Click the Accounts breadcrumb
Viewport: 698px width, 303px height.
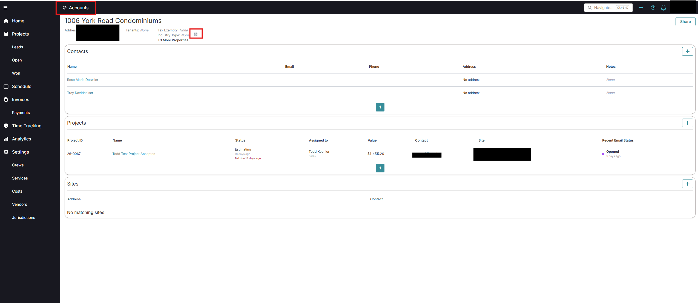coord(76,8)
